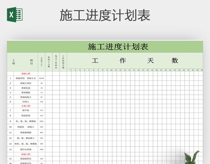The height and width of the screenshot is (164, 210).
Task: Select the cell 保温隔热层
Action: [x=26, y=159]
